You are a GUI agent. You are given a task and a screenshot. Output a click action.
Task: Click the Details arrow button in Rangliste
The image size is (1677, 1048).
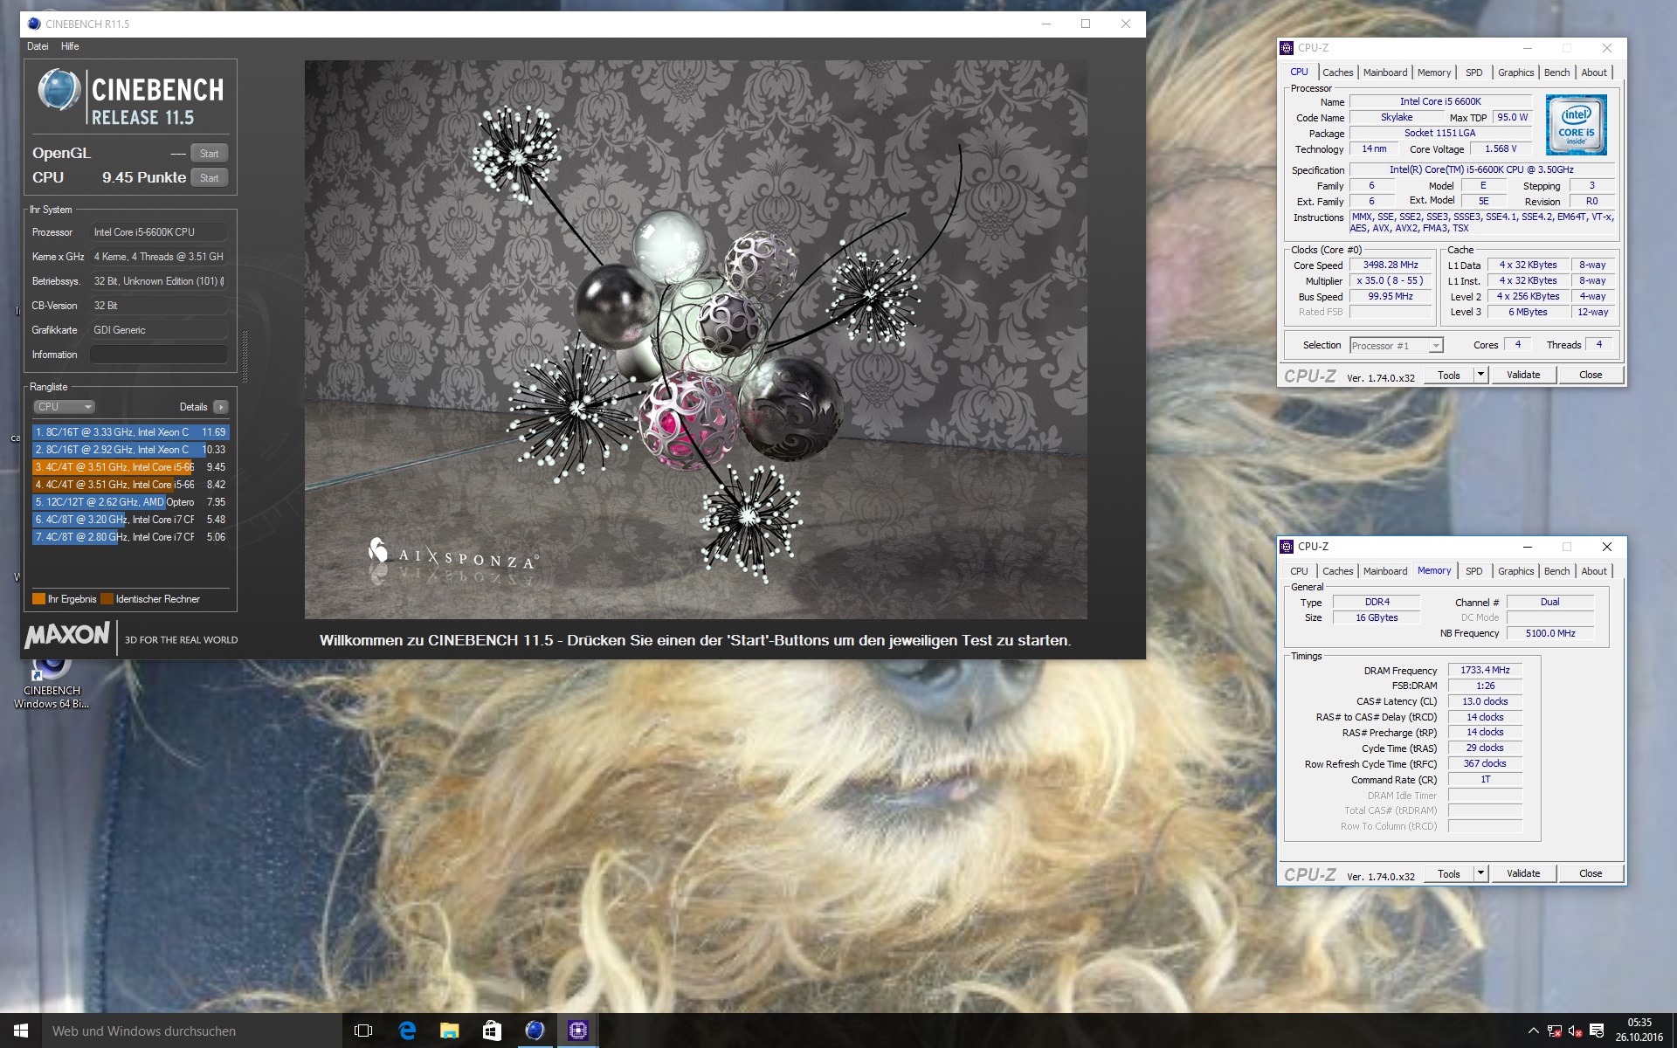click(x=221, y=407)
